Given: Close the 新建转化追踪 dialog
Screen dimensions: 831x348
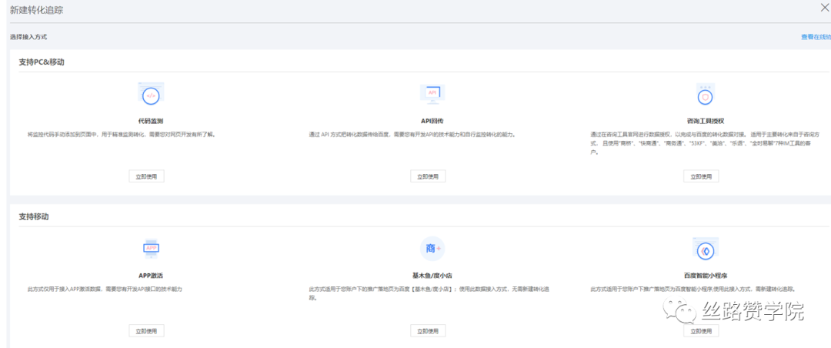Looking at the screenshot, I should [x=824, y=8].
